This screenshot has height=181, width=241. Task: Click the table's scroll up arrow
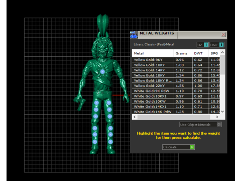pyautogui.click(x=222, y=52)
